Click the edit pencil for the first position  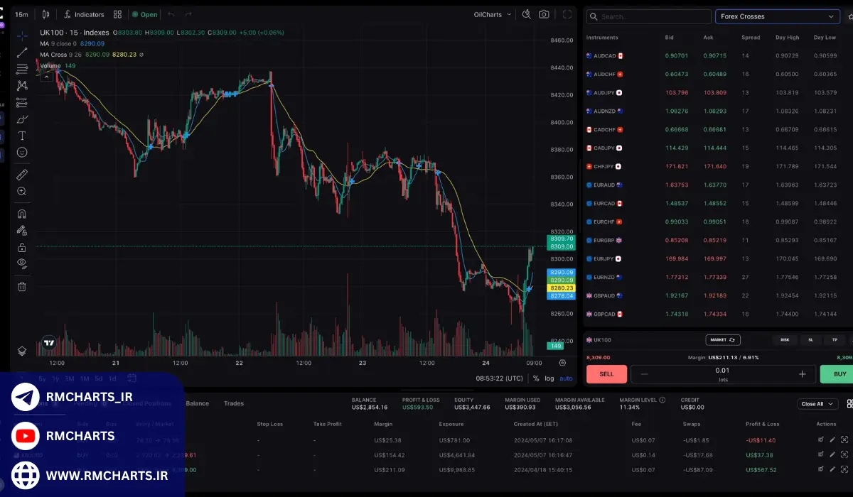coord(832,439)
